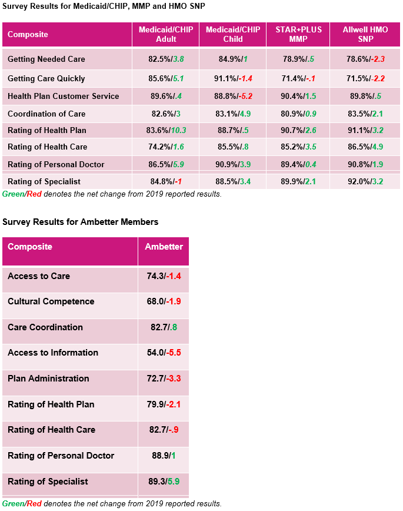
Task: Select the 78.6%/-2.3 Allwell cell
Action: 365,59
